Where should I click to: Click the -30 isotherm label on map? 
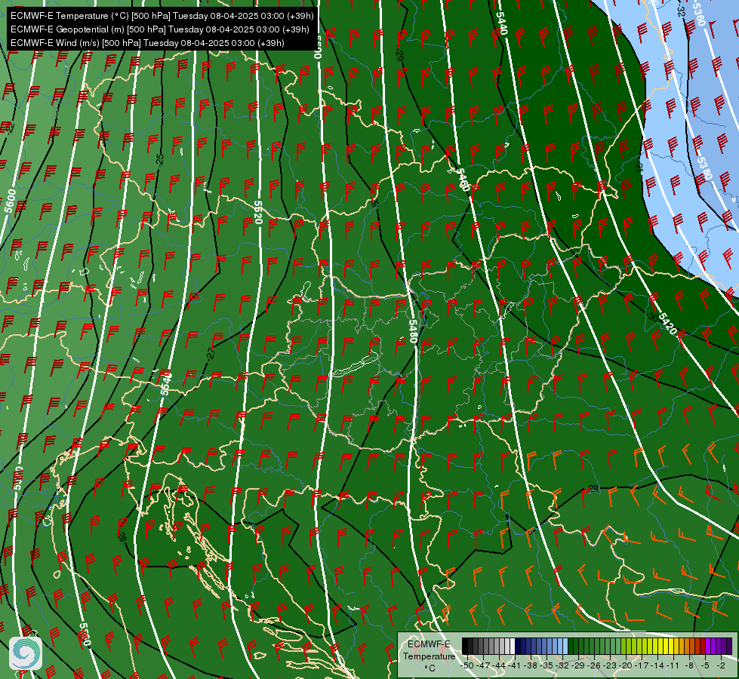(651, 317)
